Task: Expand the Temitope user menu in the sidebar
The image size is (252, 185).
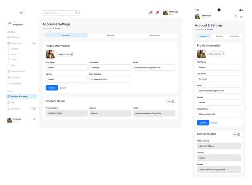Action: coord(34,119)
